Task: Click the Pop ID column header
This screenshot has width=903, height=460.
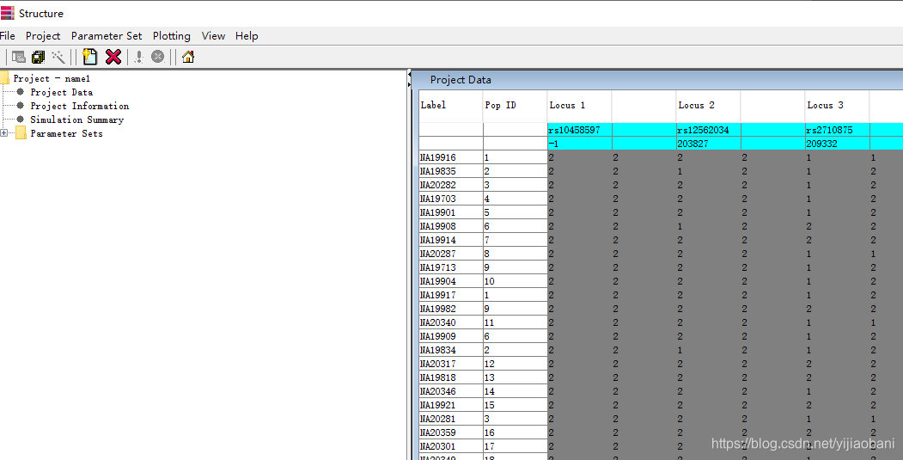Action: [515, 106]
